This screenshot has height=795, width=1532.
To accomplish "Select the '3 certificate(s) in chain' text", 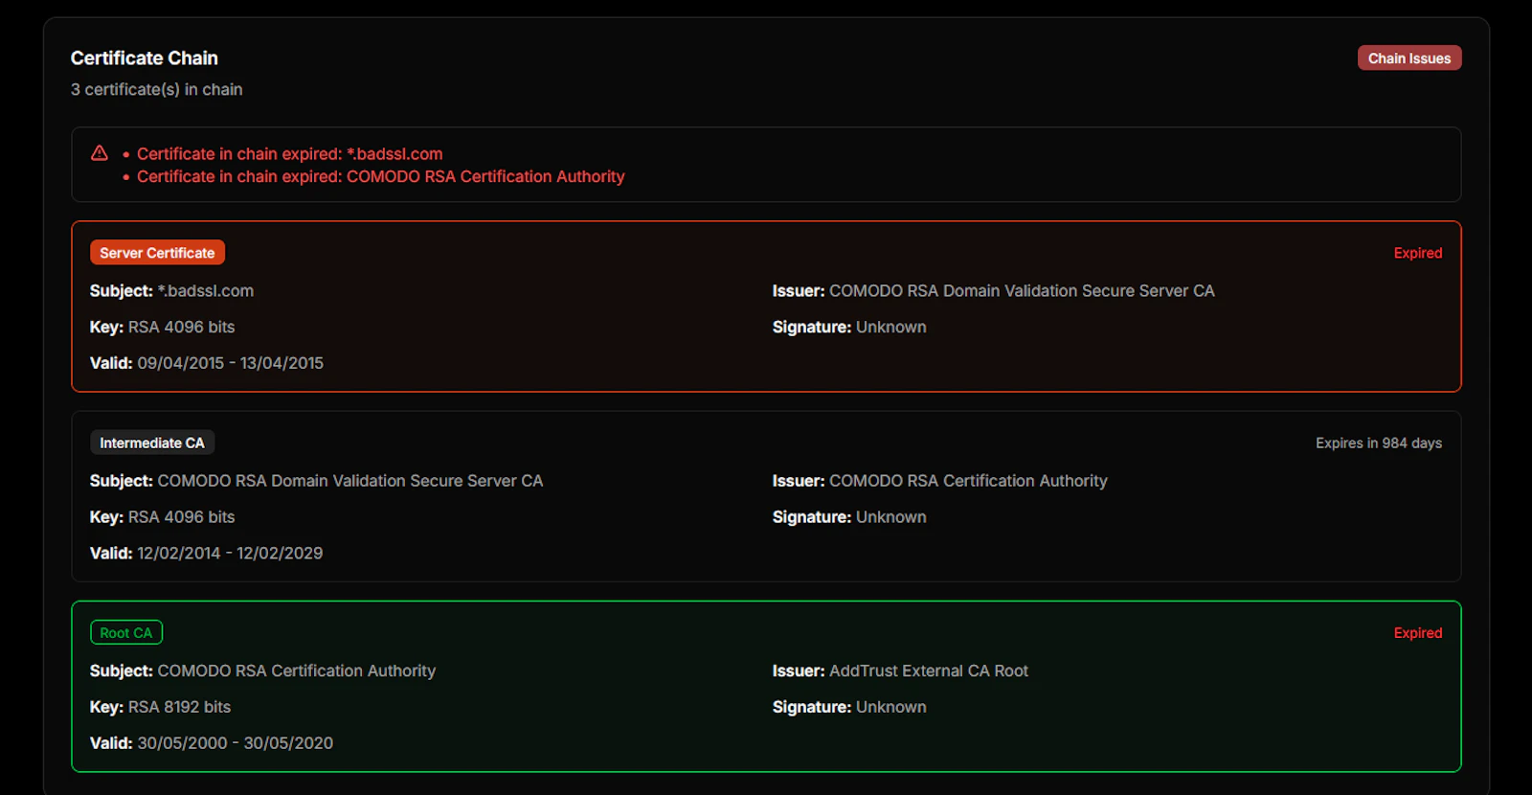I will pyautogui.click(x=157, y=89).
